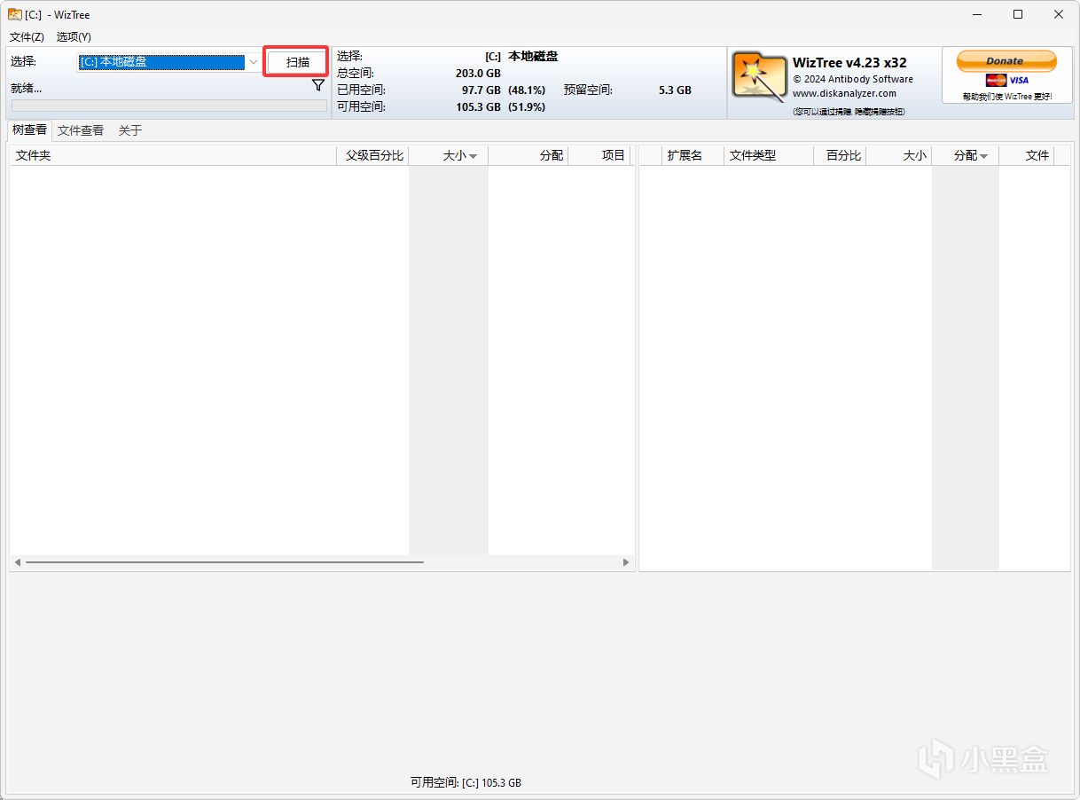Click the 帮助我们使 WizTree 更好 caption
1080x800 pixels.
tap(1007, 96)
